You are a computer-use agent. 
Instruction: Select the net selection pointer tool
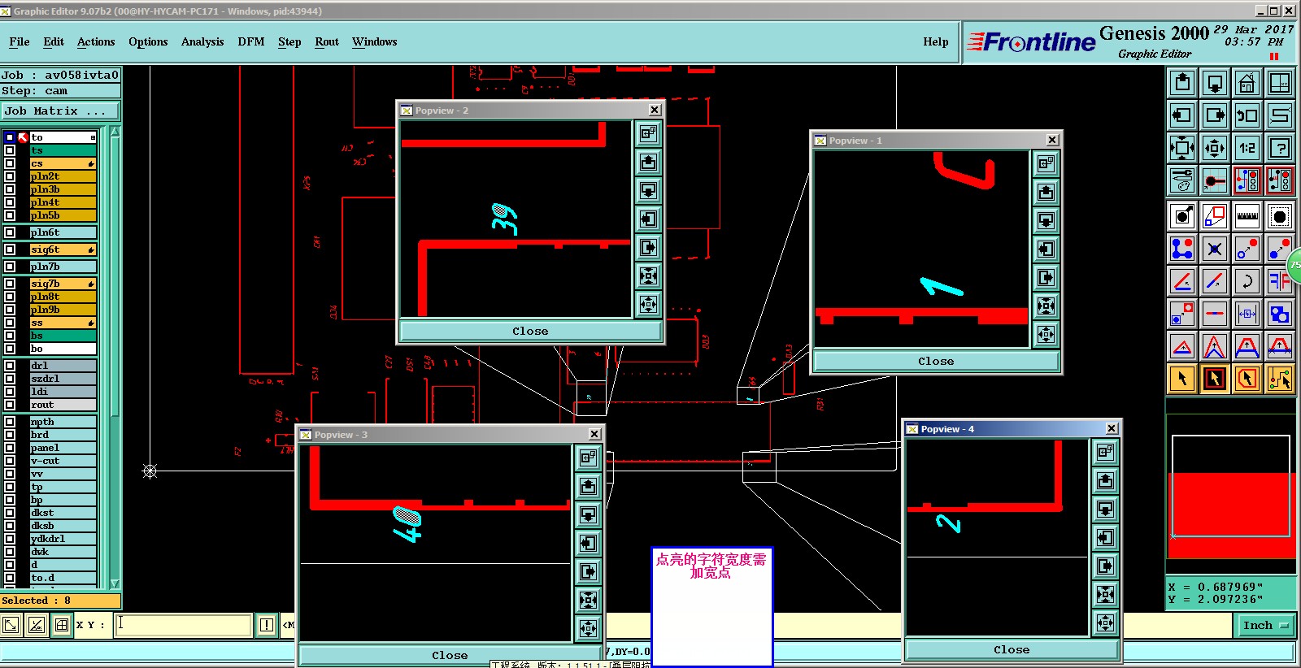[x=1280, y=379]
